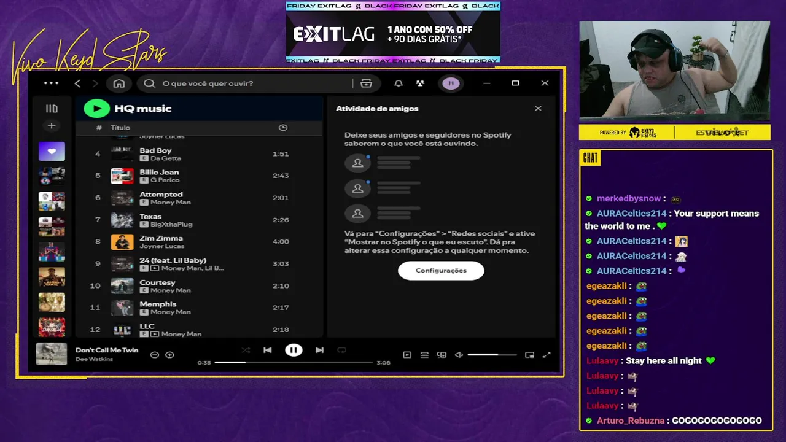786x442 pixels.
Task: Click the ExitLag Black Friday banner
Action: 393,33
